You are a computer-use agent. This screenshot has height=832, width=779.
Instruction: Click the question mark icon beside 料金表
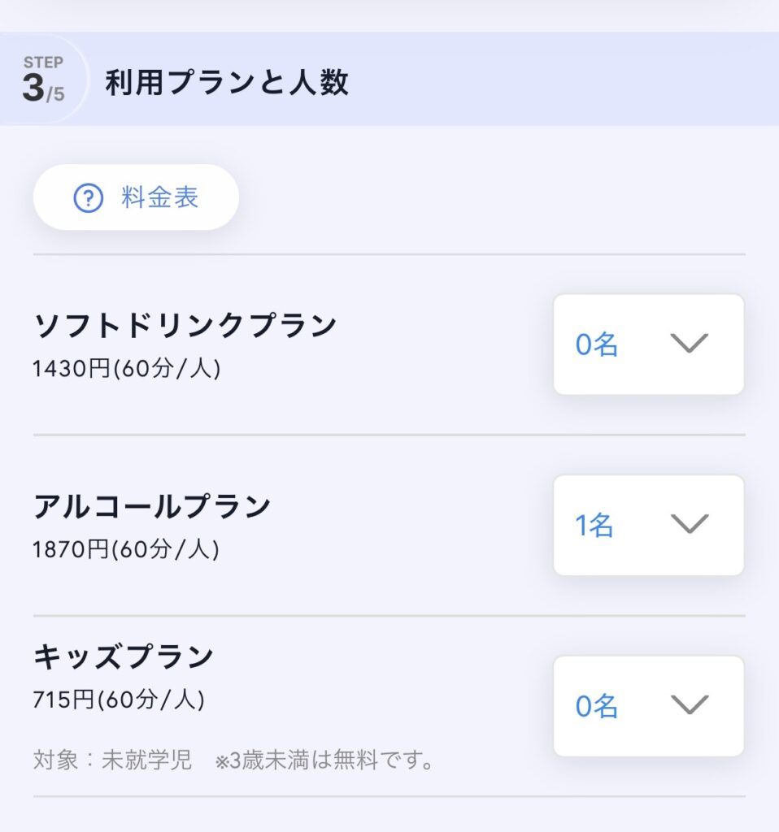click(x=88, y=198)
